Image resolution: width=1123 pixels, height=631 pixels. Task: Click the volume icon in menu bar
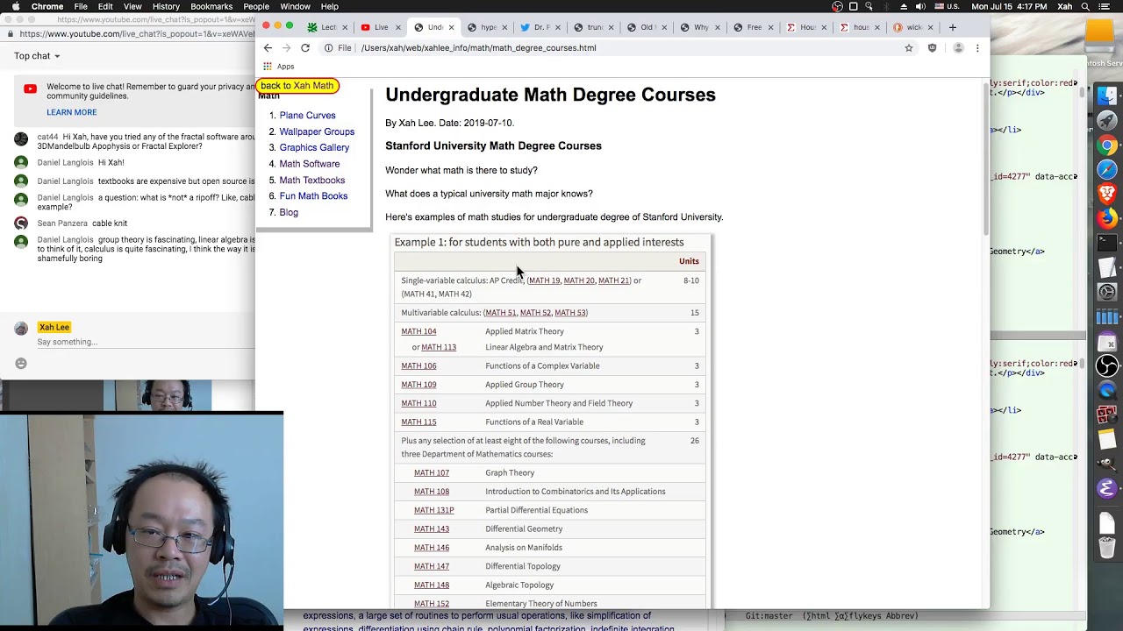921,6
